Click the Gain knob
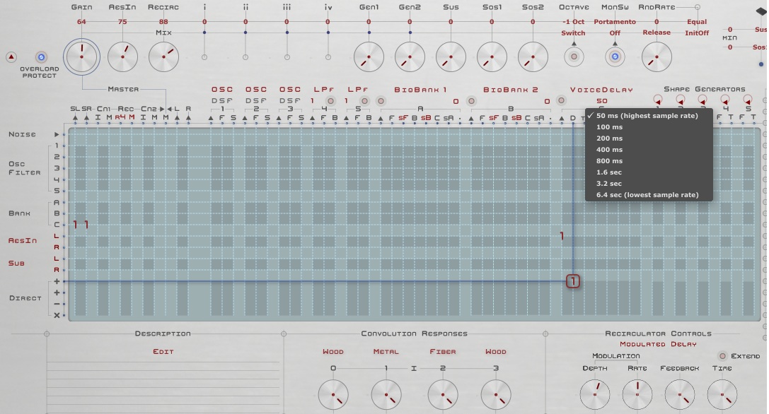Viewport: 769px width, 414px height. click(x=81, y=57)
